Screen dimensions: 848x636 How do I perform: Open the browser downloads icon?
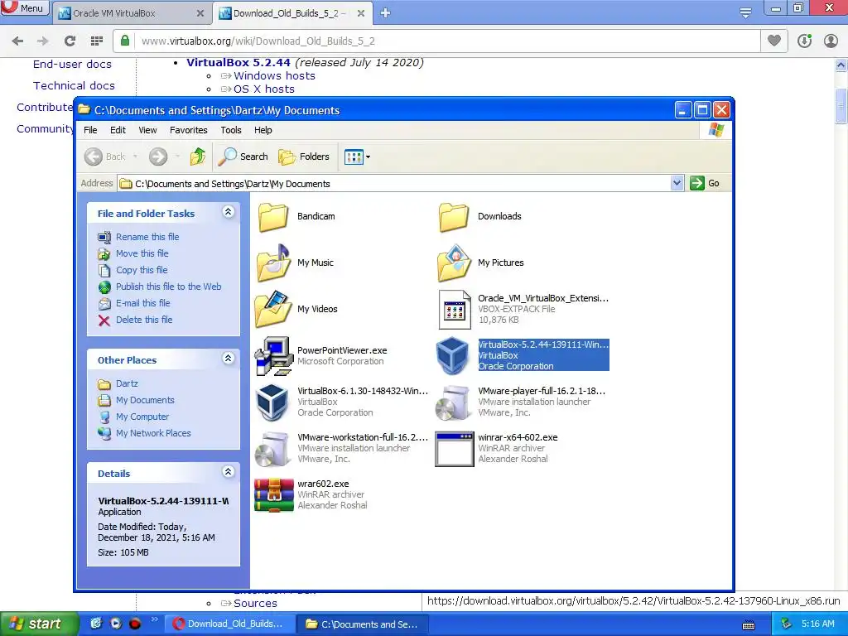805,41
